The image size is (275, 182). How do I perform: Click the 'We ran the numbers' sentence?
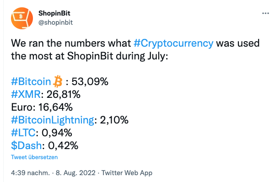coord(135,50)
